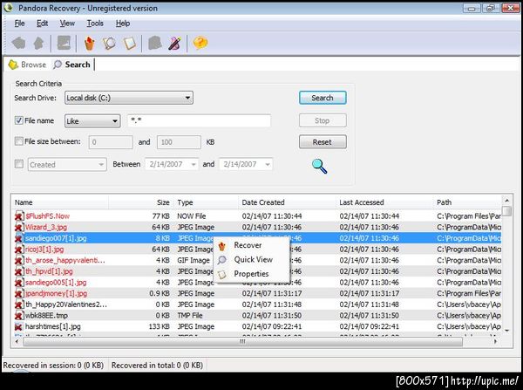Viewport: 523px width, 390px height.
Task: Click the file icon of ricoj3[1].jpg
Action: click(19, 249)
